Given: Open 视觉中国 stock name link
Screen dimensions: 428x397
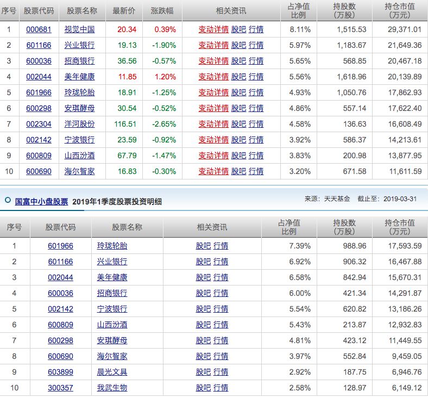Looking at the screenshot, I should click(79, 29).
